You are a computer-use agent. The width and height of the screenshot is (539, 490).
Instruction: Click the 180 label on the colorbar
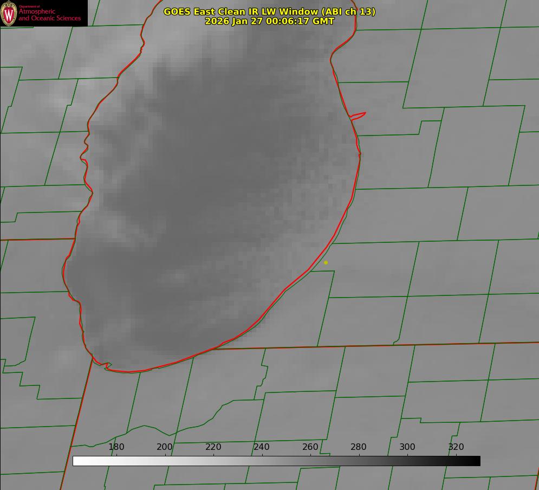[116, 447]
